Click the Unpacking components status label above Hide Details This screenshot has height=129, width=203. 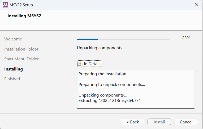(101, 48)
